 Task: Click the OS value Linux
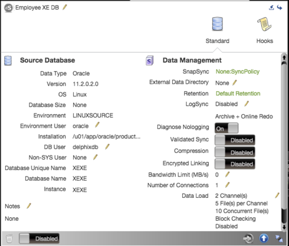click(x=80, y=94)
